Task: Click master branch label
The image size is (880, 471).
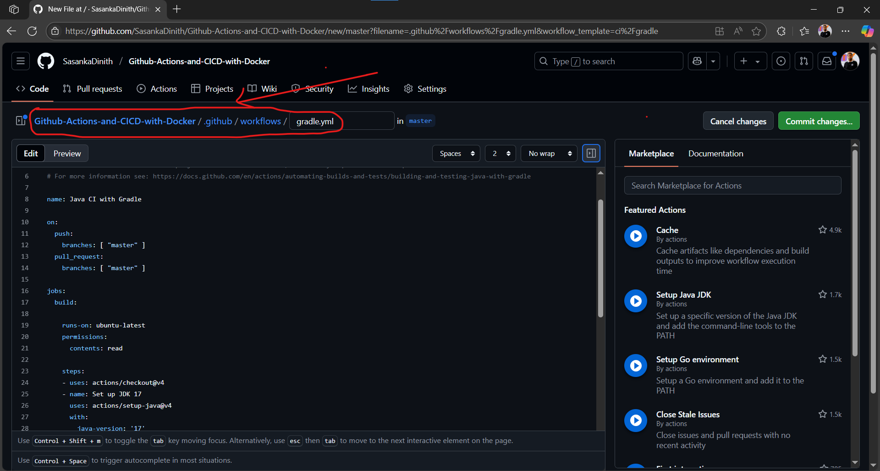Action: click(420, 121)
